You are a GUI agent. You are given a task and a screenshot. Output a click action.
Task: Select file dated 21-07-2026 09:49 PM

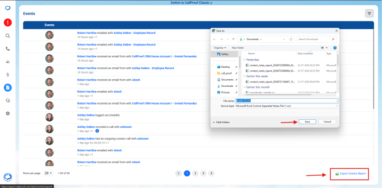pyautogui.click(x=290, y=82)
